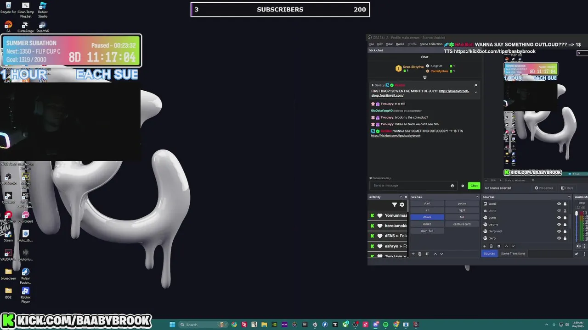Screen dimensions: 588x330
Task: Open advanced audio properties gears icon
Action: [577, 254]
